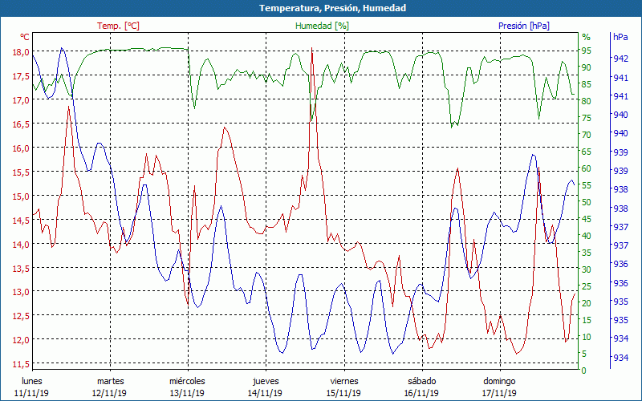
Task: Click the green 75 humidity axis value
Action: [x=587, y=118]
